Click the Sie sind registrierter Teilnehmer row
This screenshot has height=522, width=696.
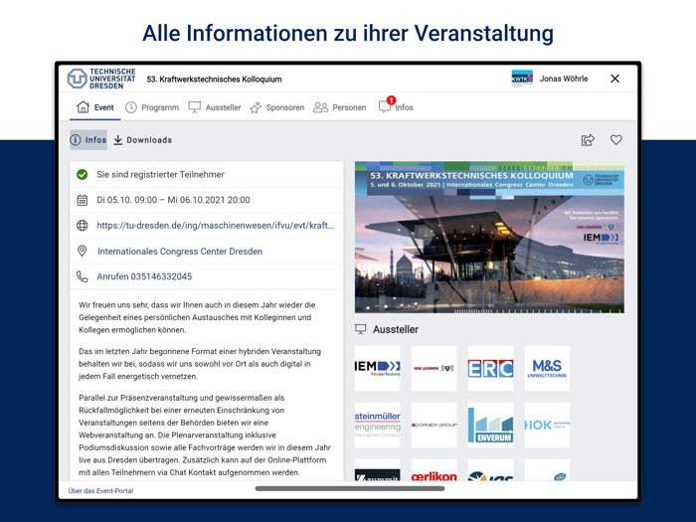(x=207, y=174)
